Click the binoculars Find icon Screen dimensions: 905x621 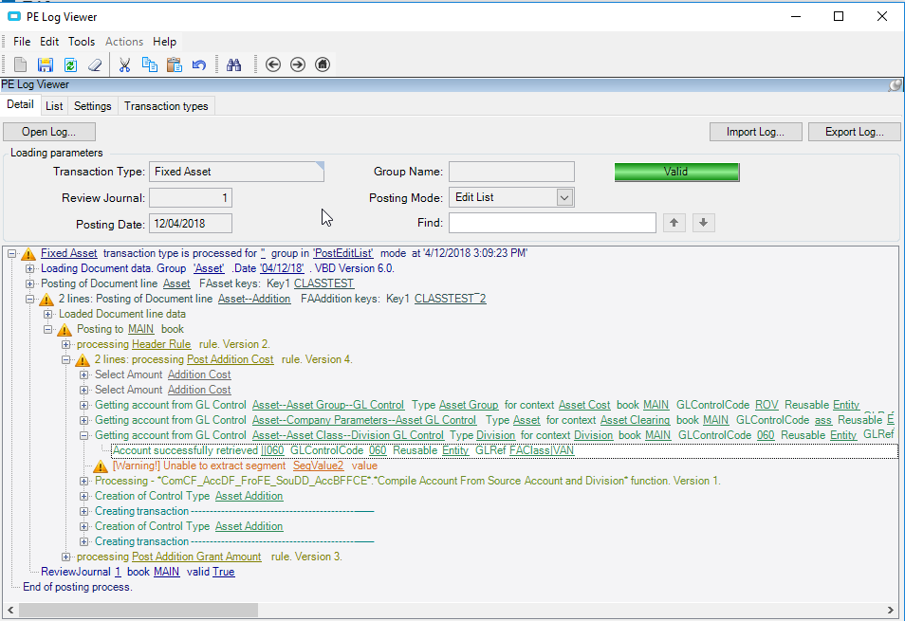(x=233, y=64)
